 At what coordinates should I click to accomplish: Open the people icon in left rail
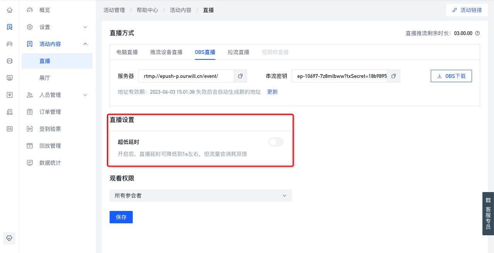(10, 44)
